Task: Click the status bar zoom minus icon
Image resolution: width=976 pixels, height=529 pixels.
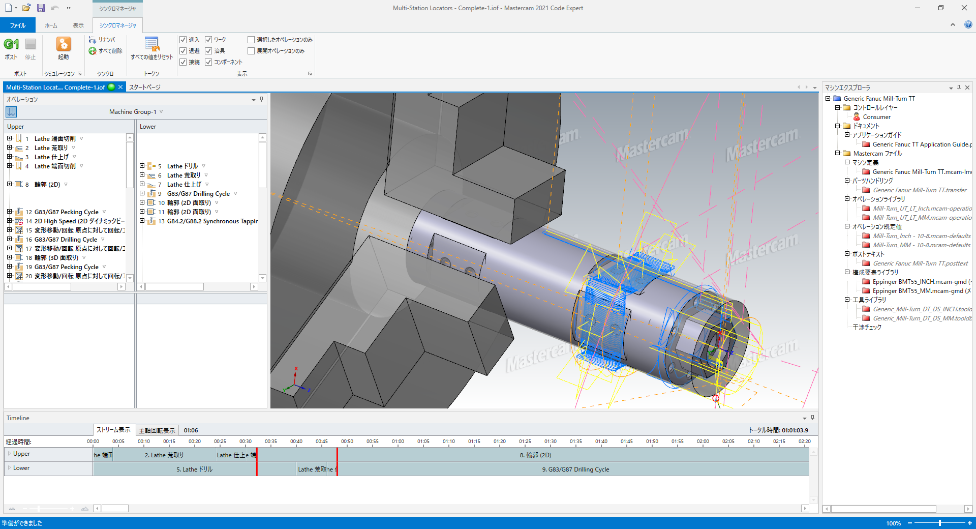Action: point(910,523)
